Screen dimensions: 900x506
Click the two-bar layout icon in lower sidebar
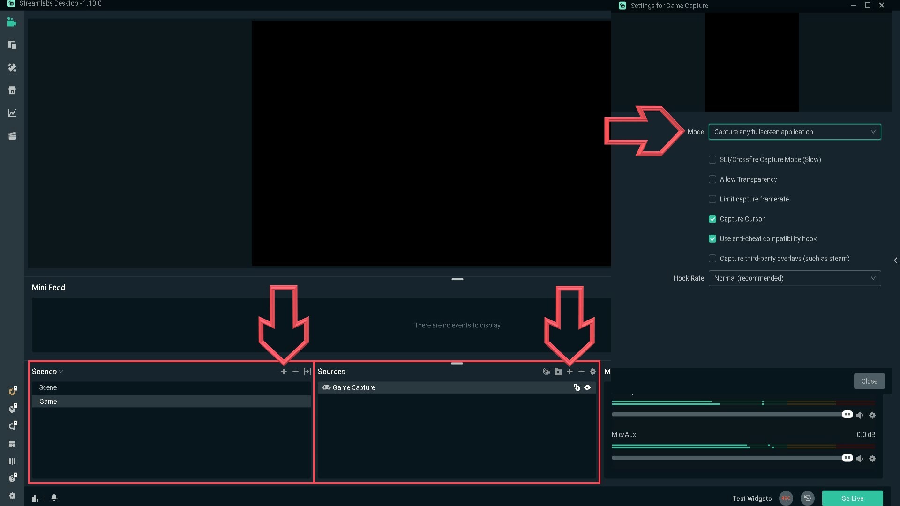click(12, 444)
